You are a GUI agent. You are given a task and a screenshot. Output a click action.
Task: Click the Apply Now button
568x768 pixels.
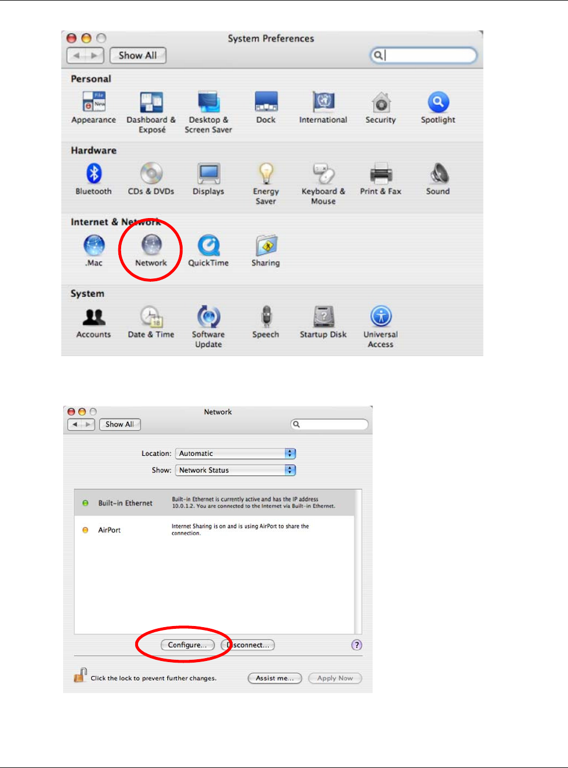(x=335, y=678)
